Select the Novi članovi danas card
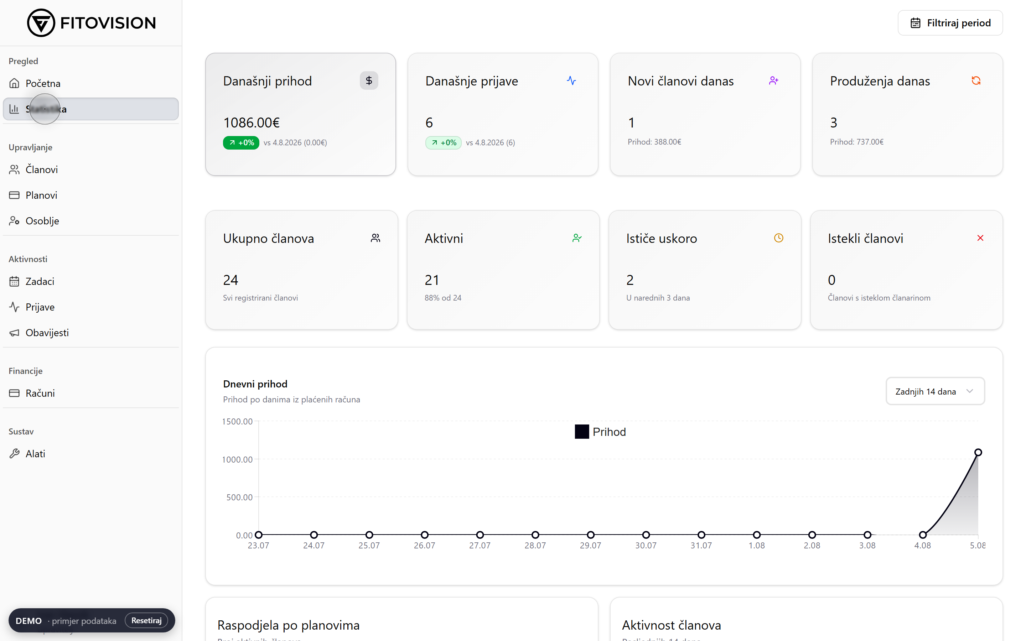The height and width of the screenshot is (641, 1026). click(705, 114)
